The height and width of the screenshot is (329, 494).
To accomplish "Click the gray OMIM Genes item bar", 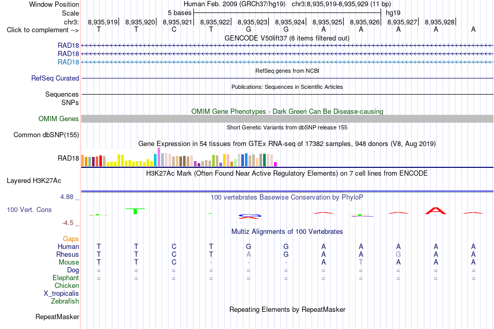I will pos(287,119).
